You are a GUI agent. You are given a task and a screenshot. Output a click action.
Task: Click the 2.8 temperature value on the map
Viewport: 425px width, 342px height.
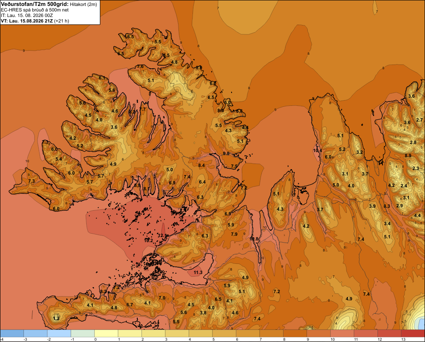(x=413, y=143)
